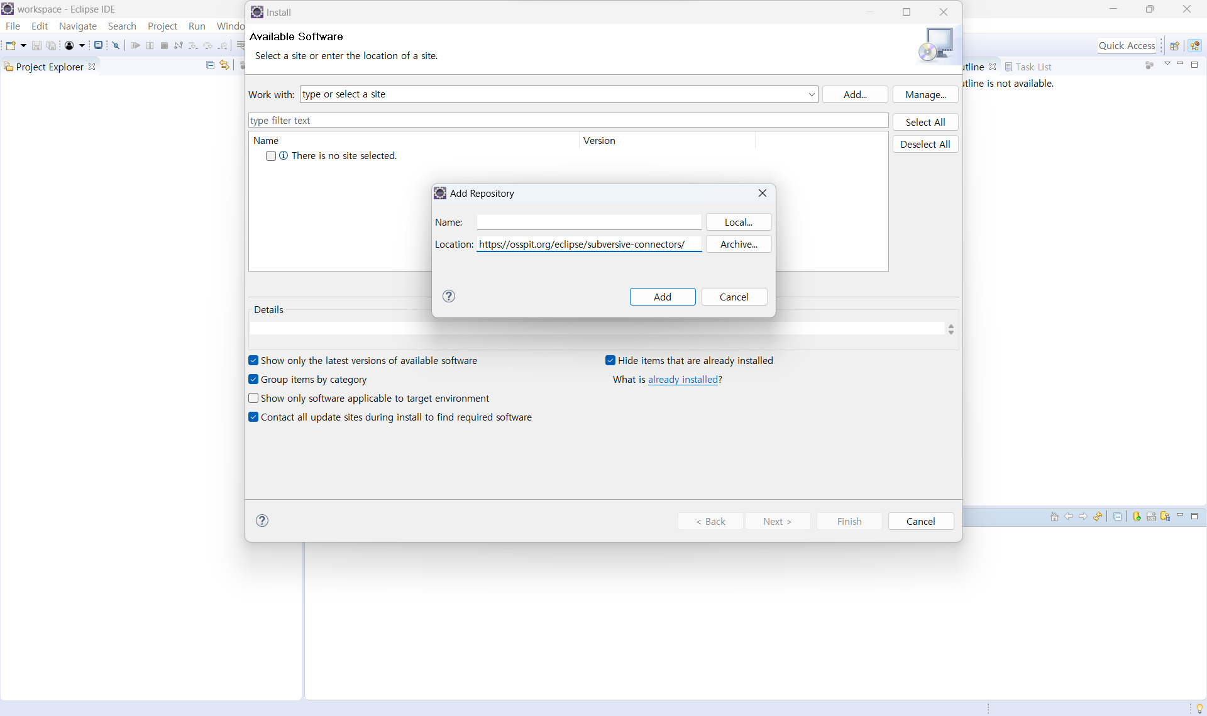Click the Open Console monitor icon
The width and height of the screenshot is (1207, 716).
[98, 45]
